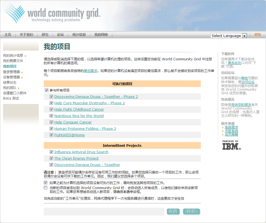Open the 统计信息 nav tab
Image resolution: width=266 pixels, height=223 pixels.
click(x=79, y=35)
